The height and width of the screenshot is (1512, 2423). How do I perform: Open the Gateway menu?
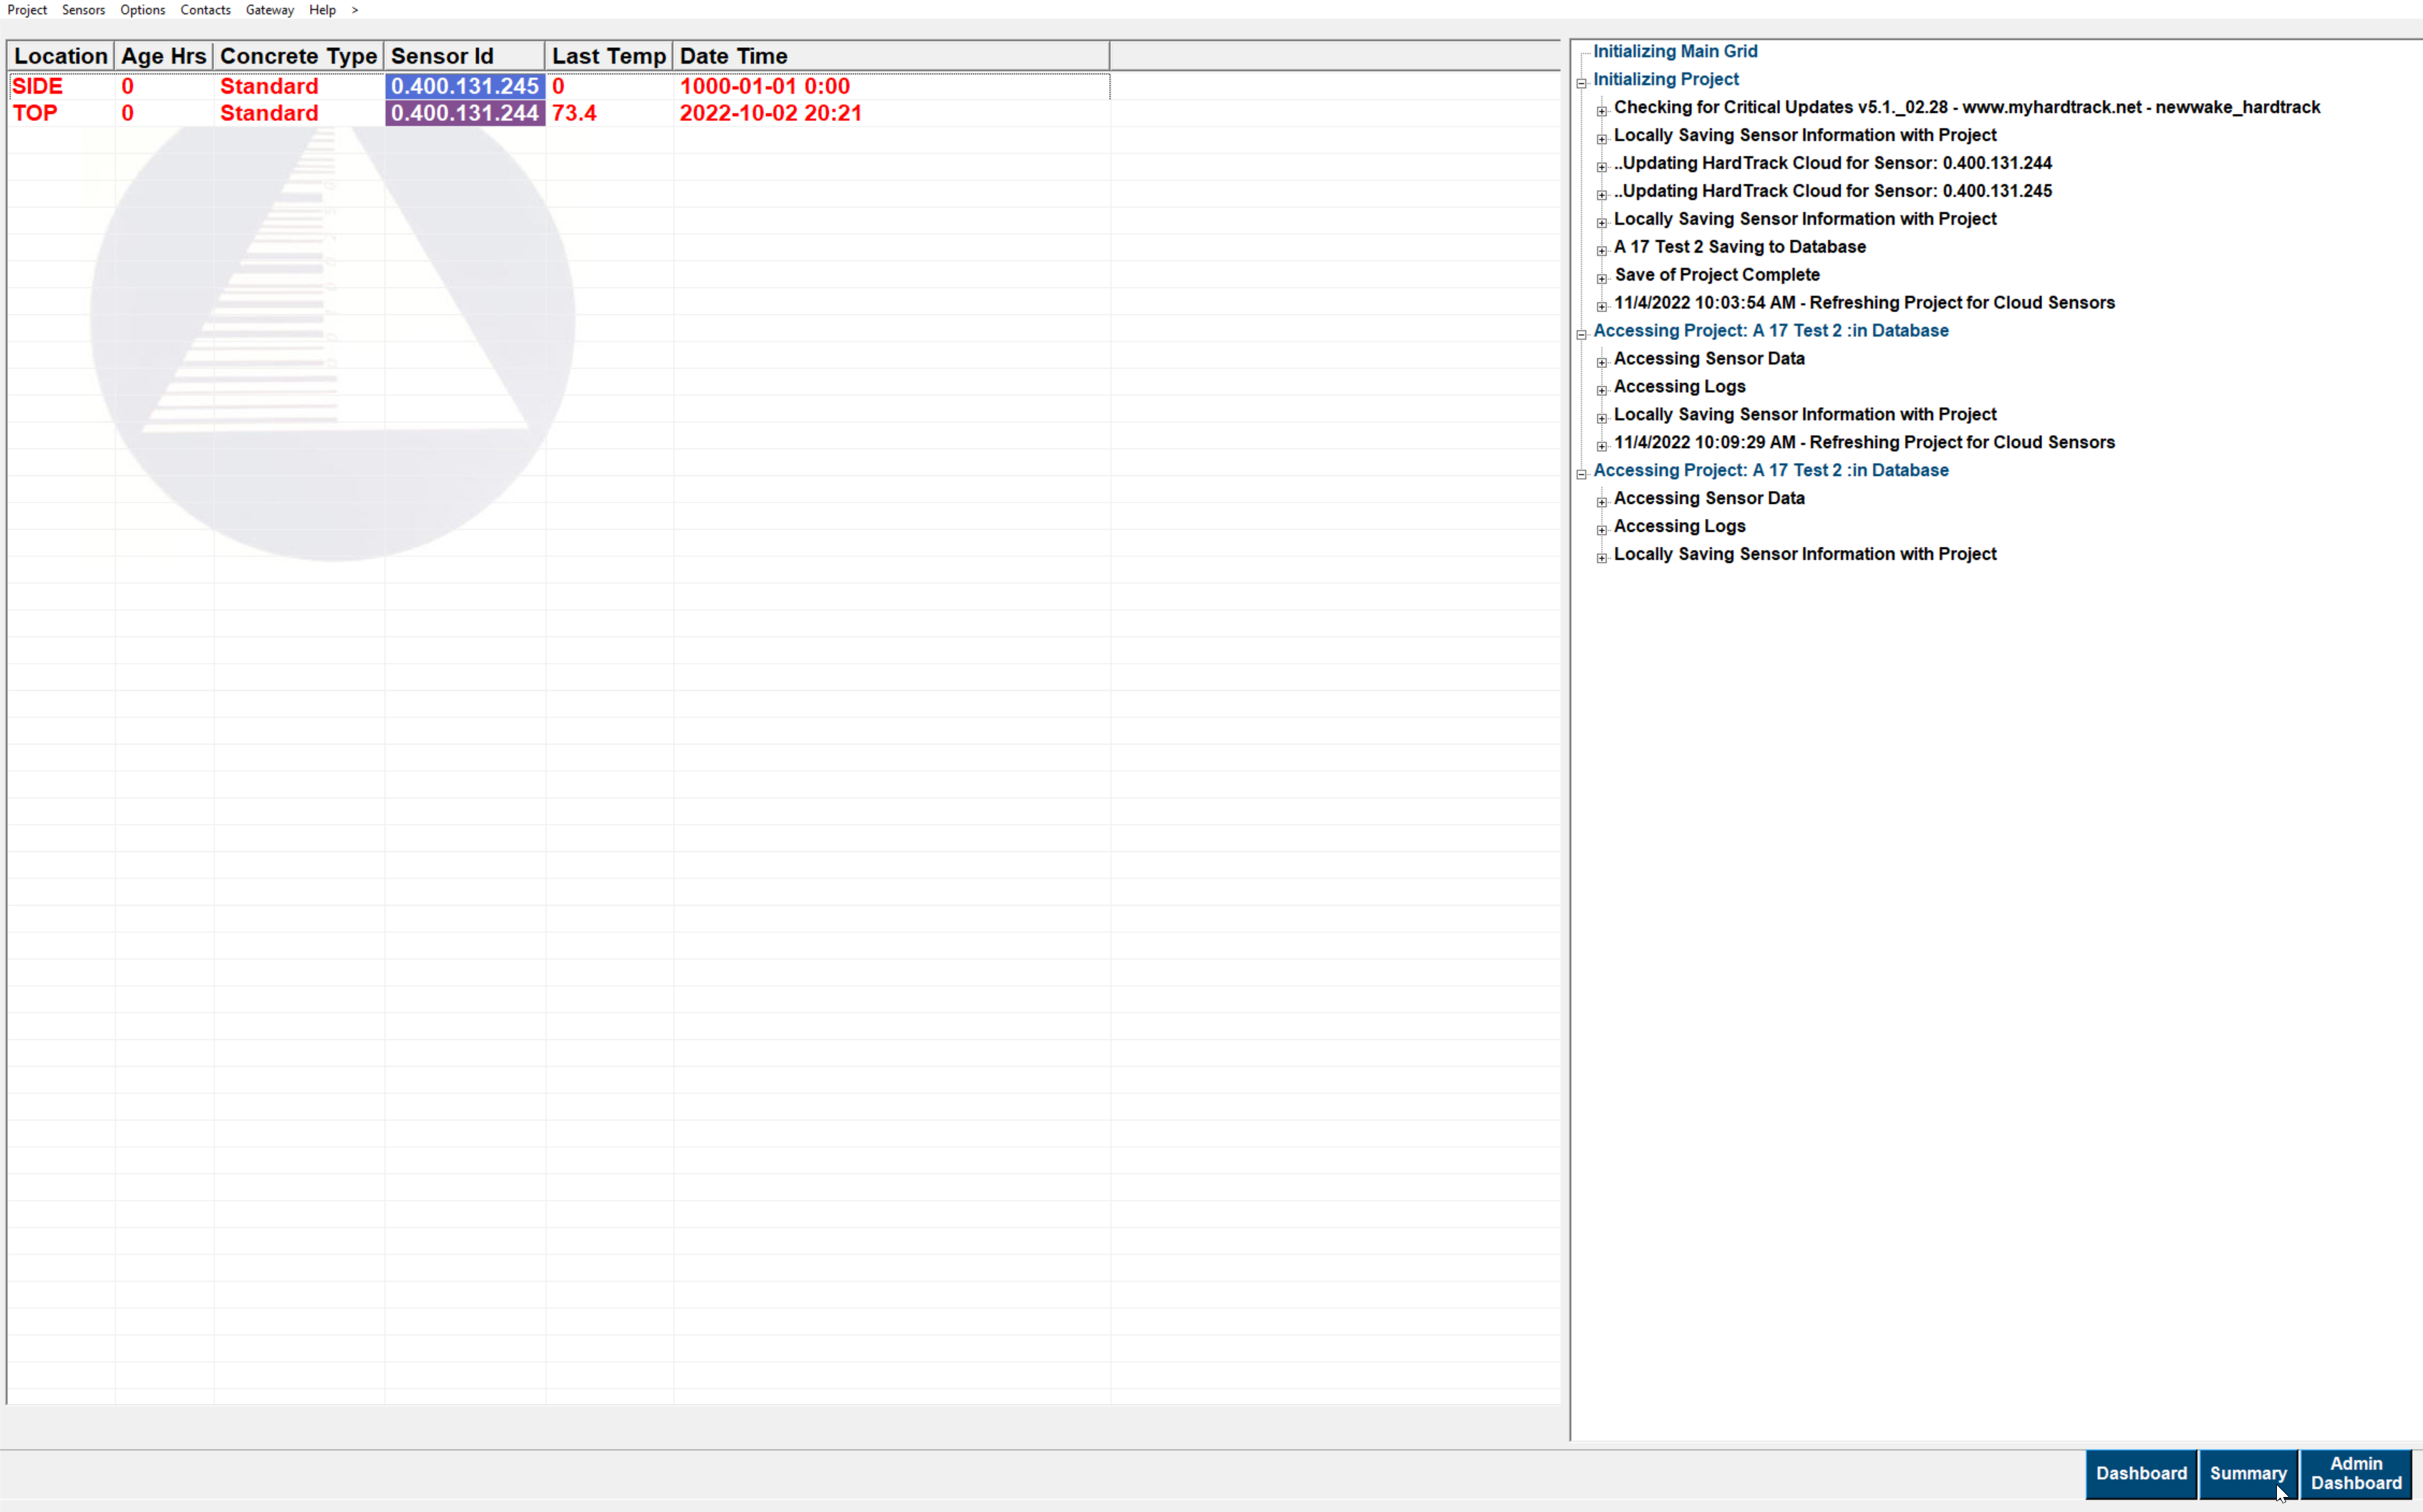(269, 10)
